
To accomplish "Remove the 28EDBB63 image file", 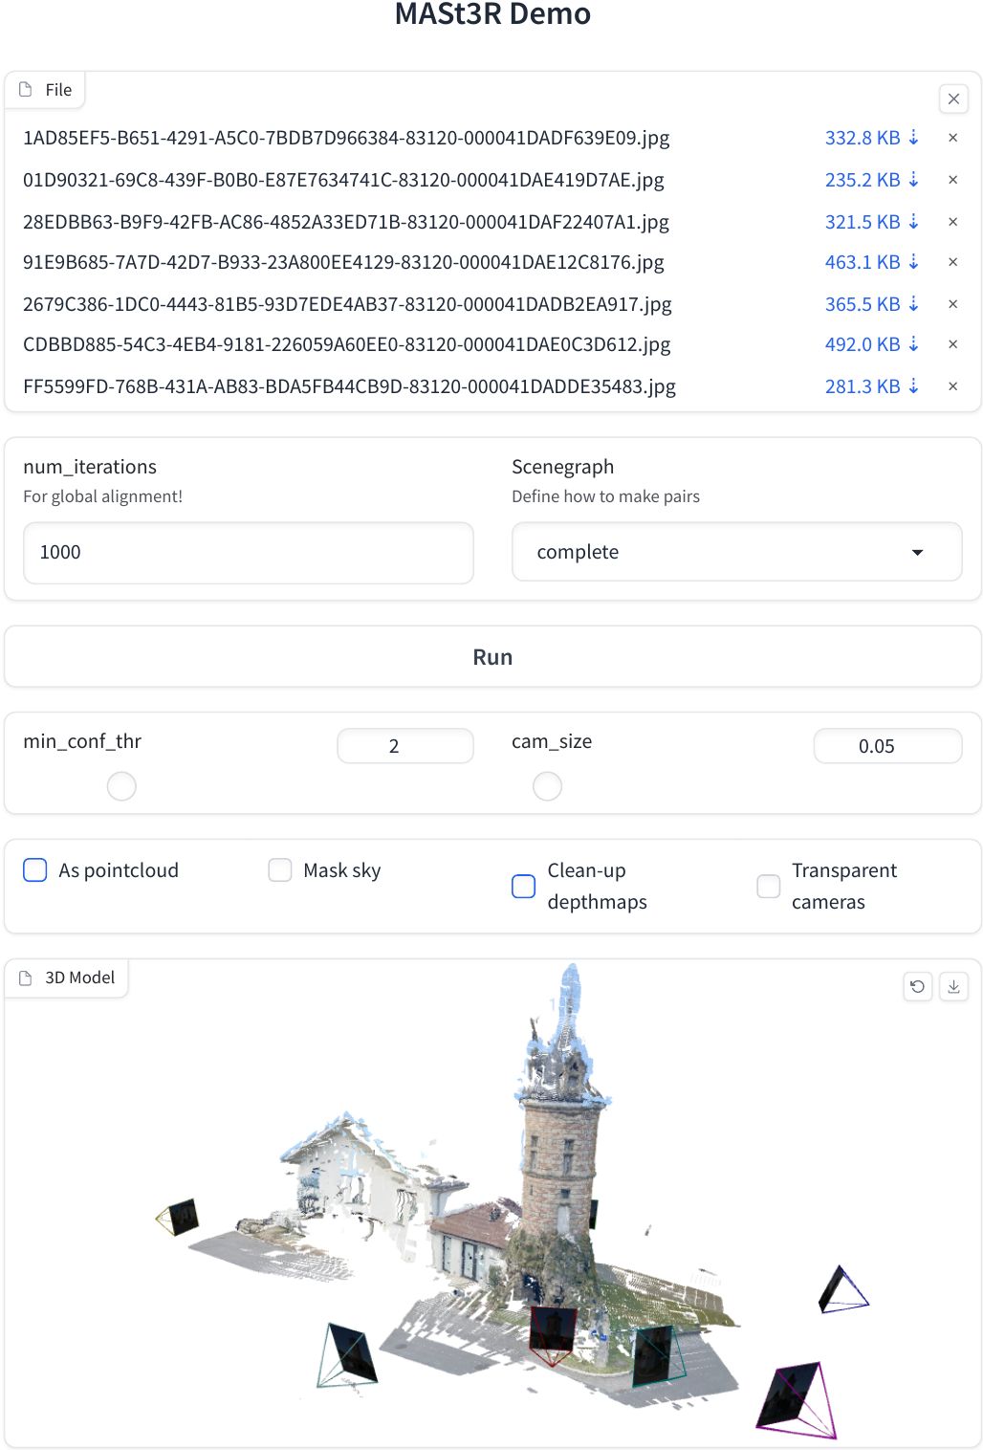I will 952,222.
